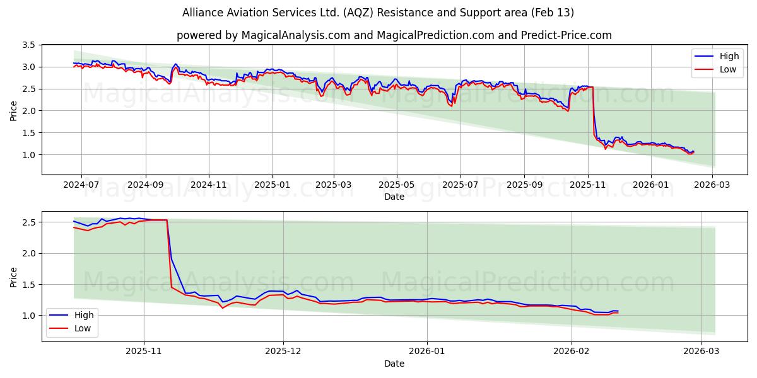This screenshot has width=757, height=378.
Task: Click 'High' in the top chart legend
Action: (x=729, y=56)
